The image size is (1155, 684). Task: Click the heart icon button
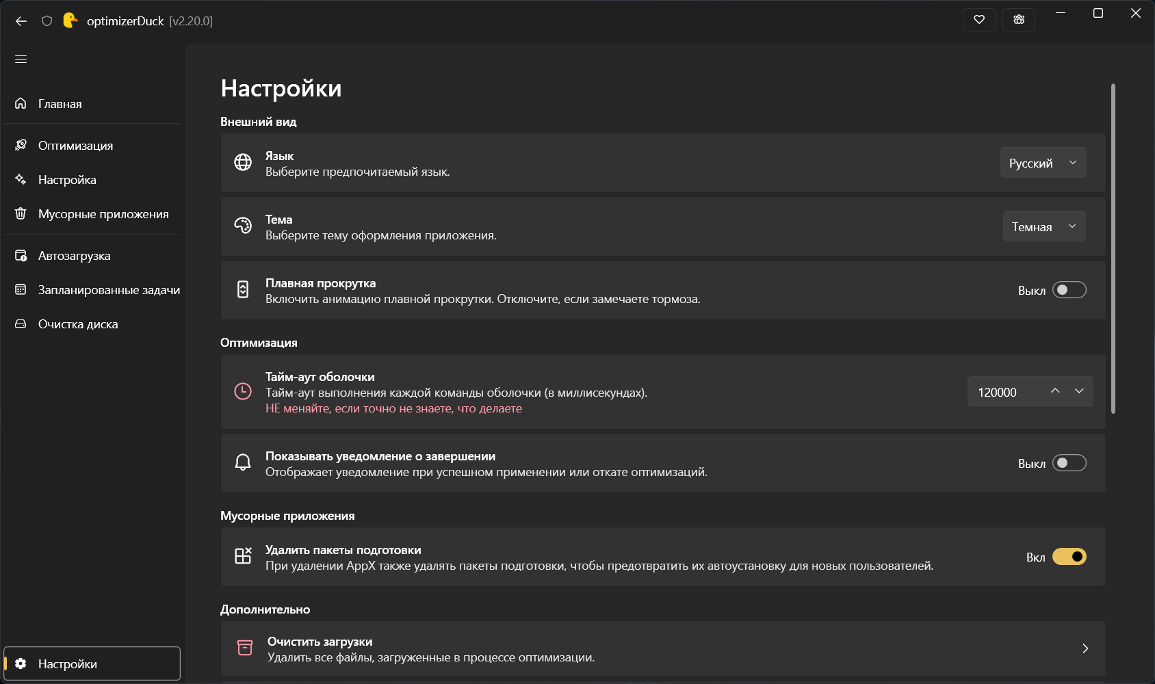(x=979, y=20)
